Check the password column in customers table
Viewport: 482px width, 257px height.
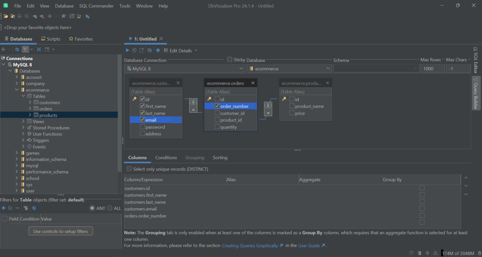point(142,126)
